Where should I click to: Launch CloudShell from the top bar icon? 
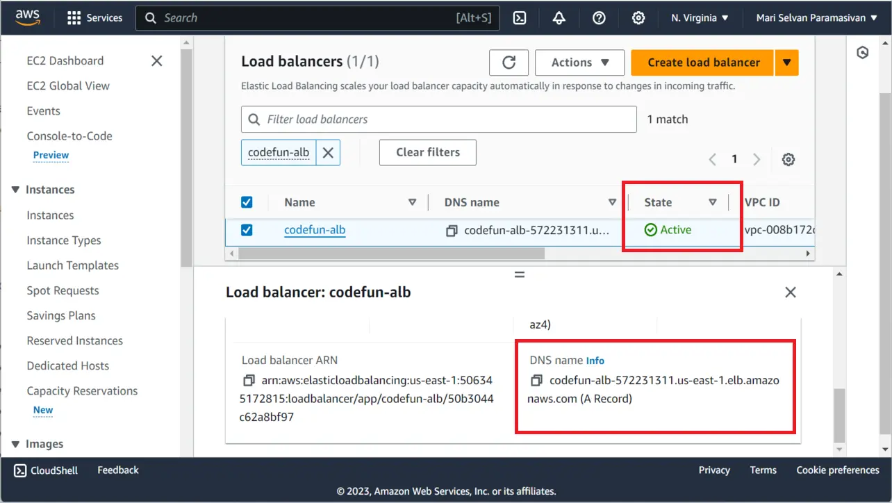coord(520,18)
